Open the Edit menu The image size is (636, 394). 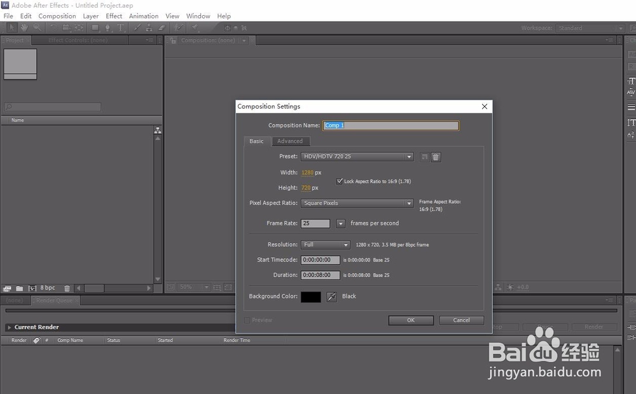click(x=25, y=16)
